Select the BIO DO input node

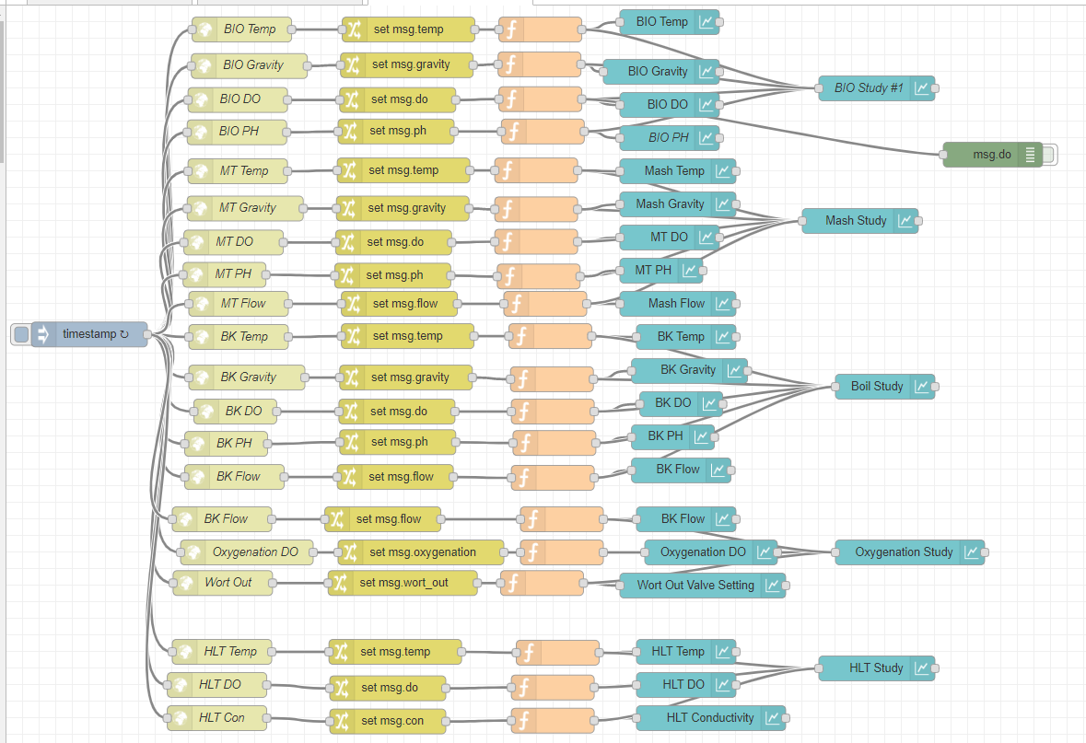tap(238, 99)
